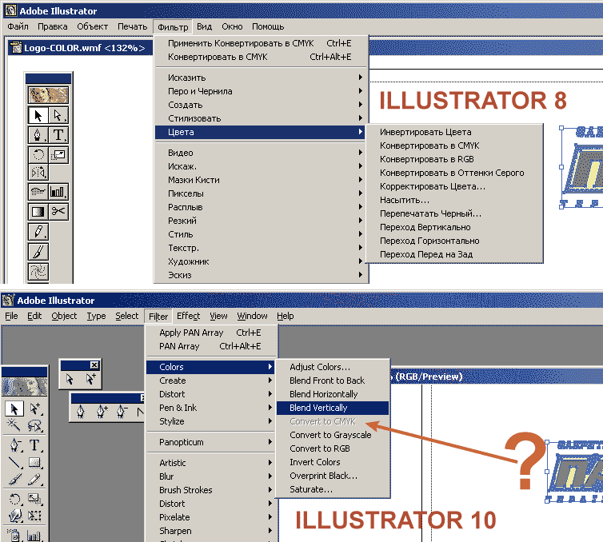Open the Объект menu in the menu bar

click(x=92, y=26)
